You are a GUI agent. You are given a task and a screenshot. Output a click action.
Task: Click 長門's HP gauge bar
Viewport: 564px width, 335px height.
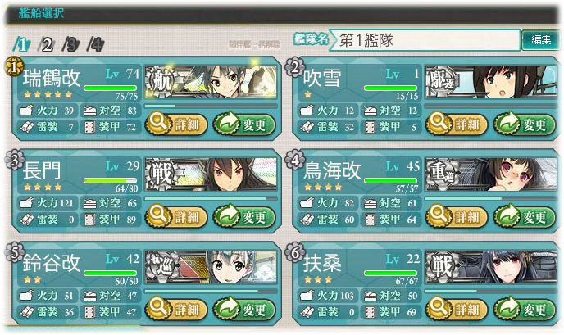(x=110, y=180)
